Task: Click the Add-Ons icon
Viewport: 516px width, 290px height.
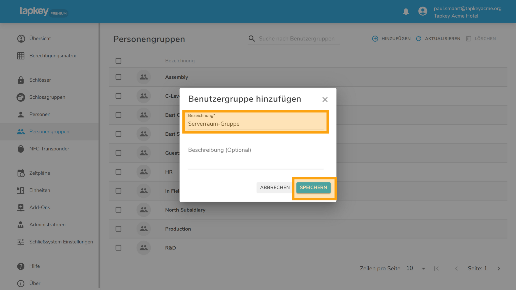Action: (21, 207)
